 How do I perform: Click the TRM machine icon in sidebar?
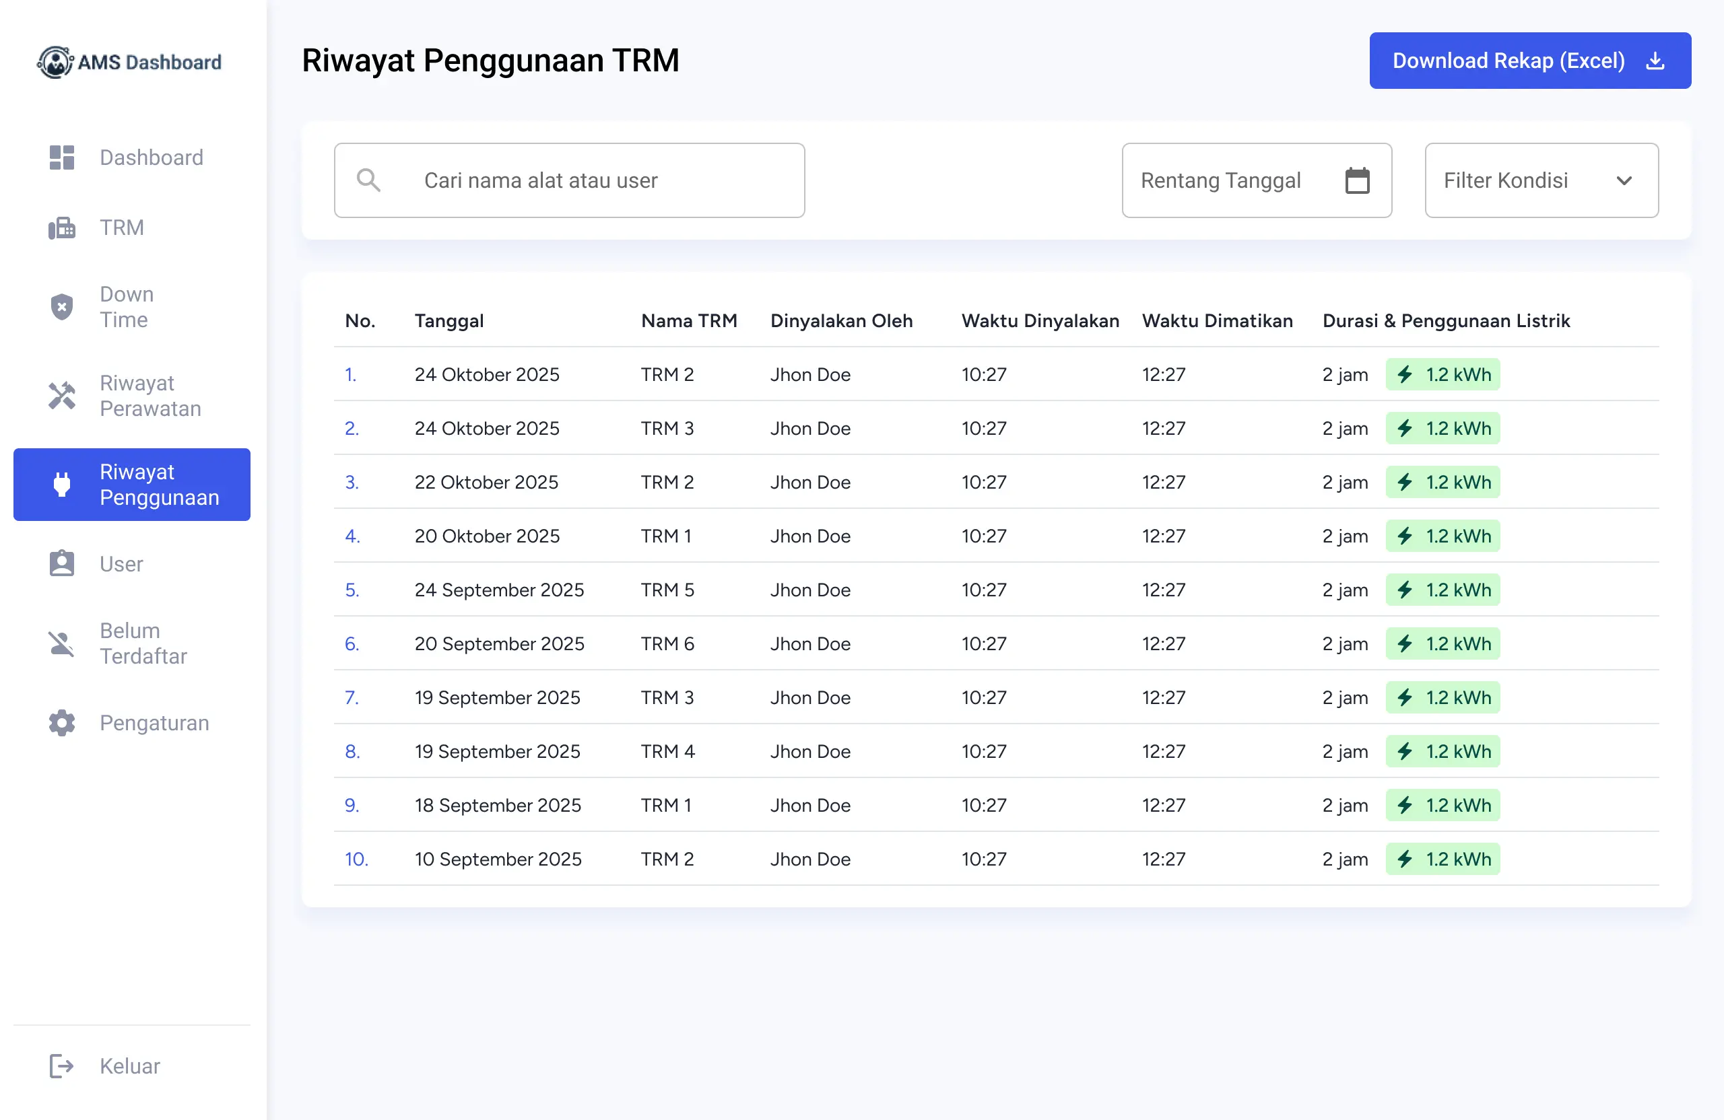[61, 228]
